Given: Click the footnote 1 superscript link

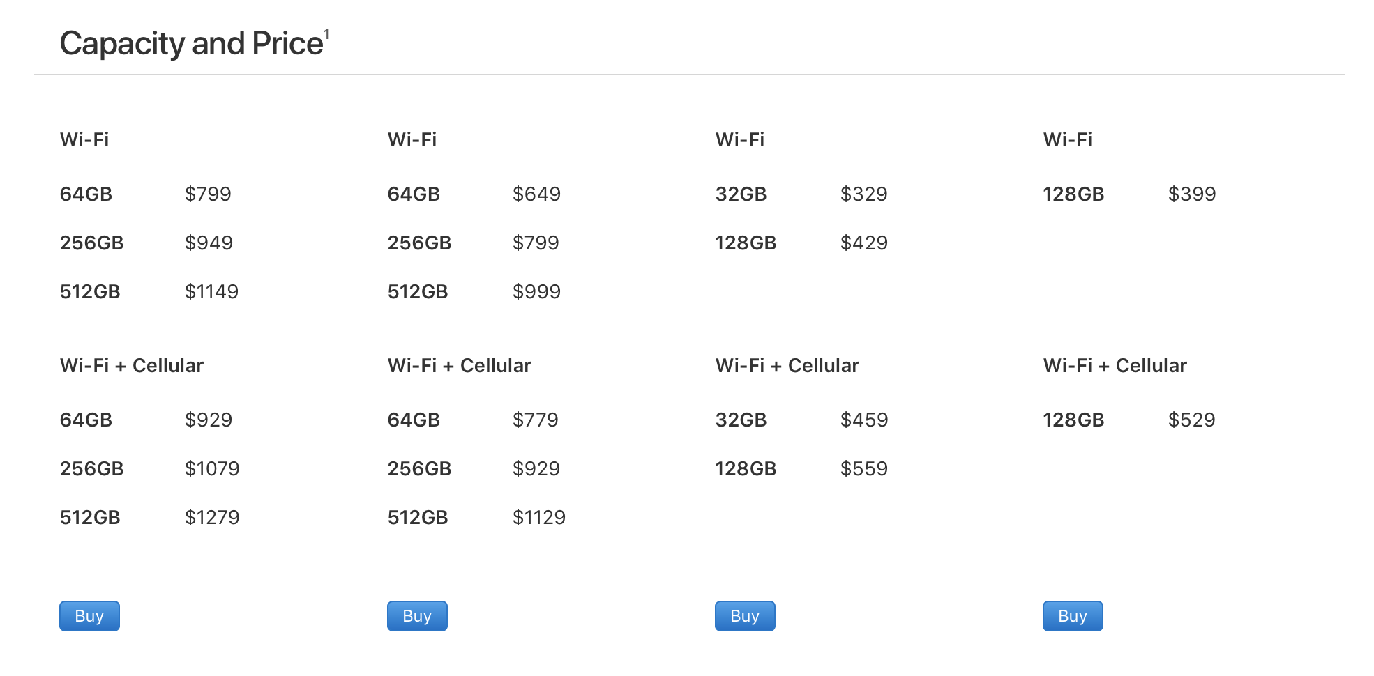Looking at the screenshot, I should click(x=326, y=34).
